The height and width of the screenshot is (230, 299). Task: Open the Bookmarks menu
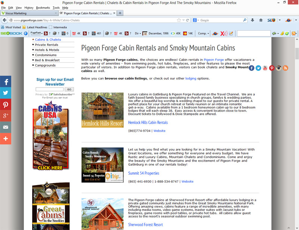click(43, 7)
